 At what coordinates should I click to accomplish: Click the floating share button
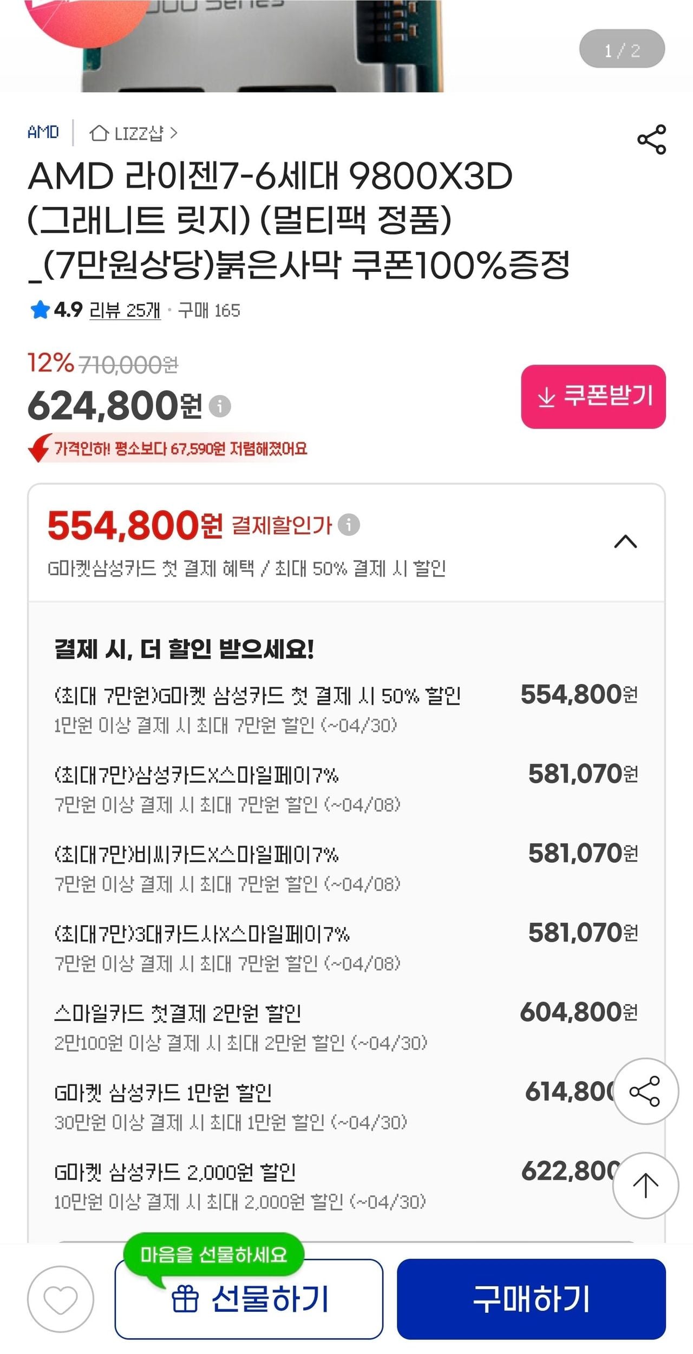(x=645, y=1091)
